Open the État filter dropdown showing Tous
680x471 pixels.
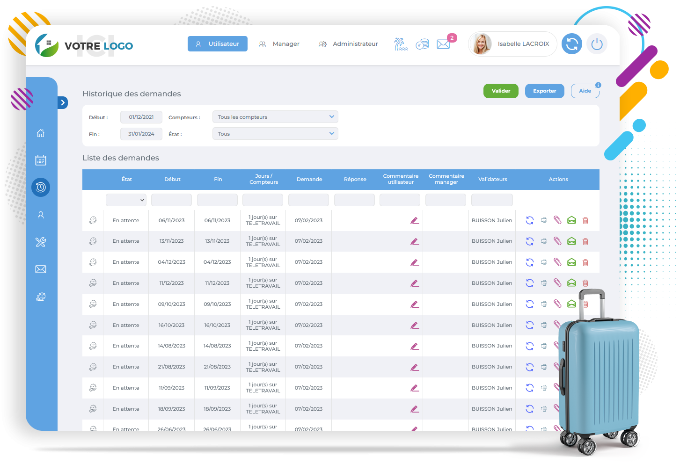pyautogui.click(x=275, y=134)
